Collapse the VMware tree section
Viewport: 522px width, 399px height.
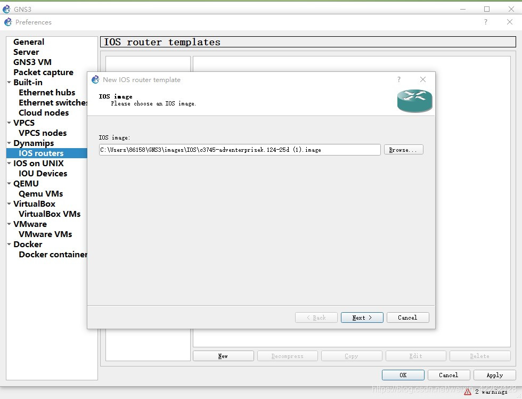pyautogui.click(x=10, y=224)
